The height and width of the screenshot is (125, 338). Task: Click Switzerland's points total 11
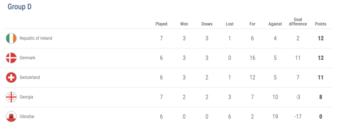click(321, 77)
